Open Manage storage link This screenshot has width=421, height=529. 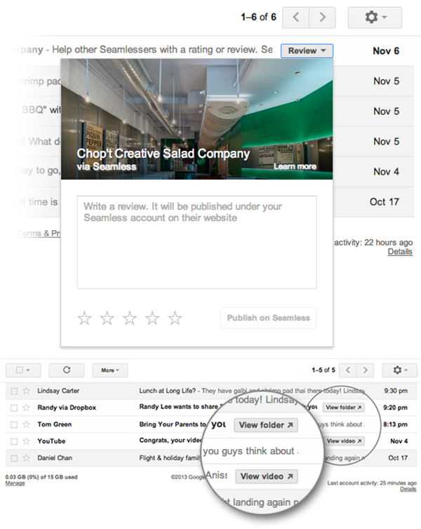(15, 483)
